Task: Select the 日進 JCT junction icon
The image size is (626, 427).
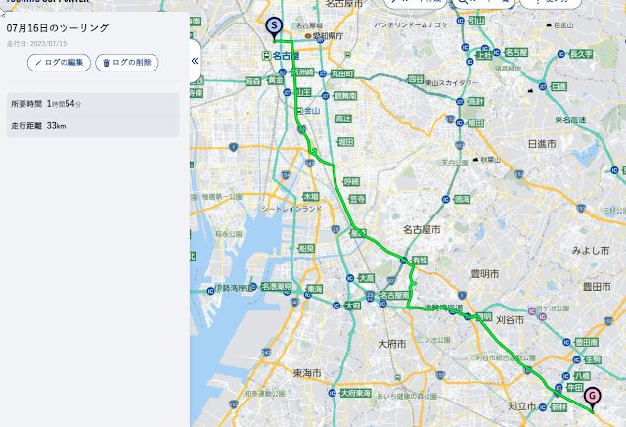Action: [x=543, y=86]
